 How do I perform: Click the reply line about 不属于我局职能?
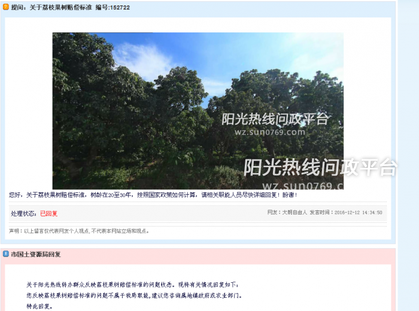point(134,295)
